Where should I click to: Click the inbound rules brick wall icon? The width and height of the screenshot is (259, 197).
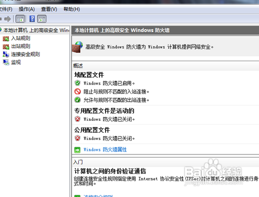click(6, 39)
